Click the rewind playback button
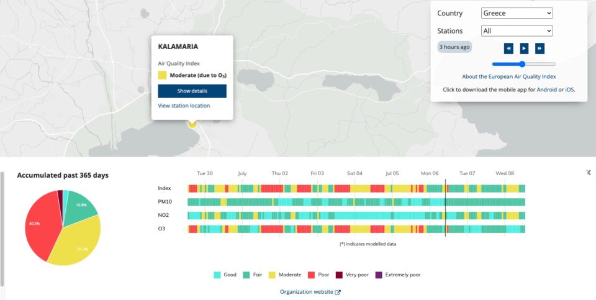This screenshot has height=300, width=596. 508,48
